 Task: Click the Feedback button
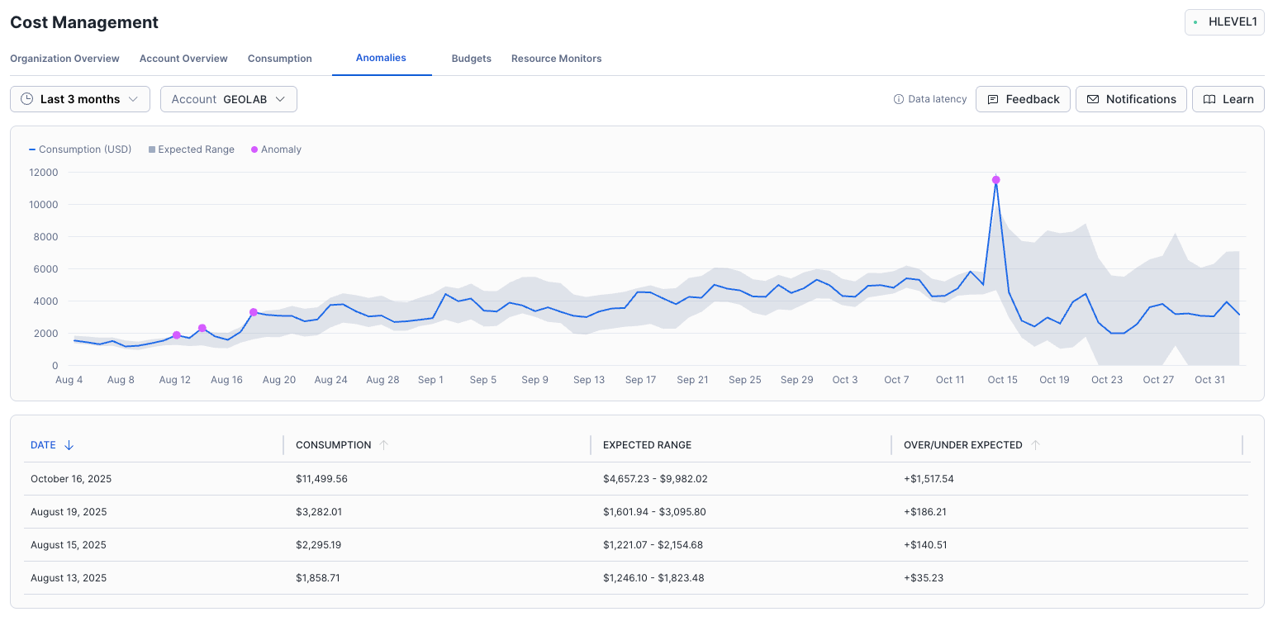click(x=1023, y=98)
